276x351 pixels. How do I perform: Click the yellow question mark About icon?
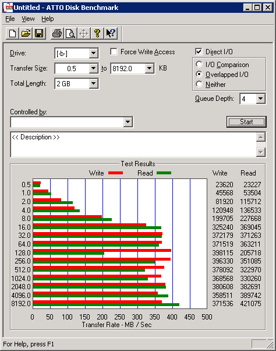coord(97,34)
